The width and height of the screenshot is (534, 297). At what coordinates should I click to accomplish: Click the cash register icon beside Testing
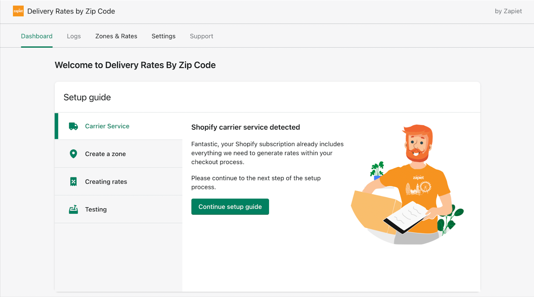73,209
